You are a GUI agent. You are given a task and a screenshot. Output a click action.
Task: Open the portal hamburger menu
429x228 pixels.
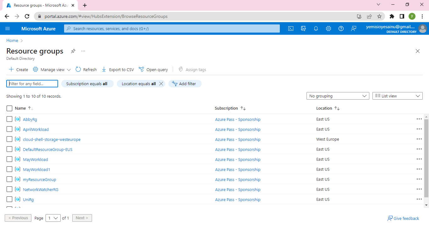pos(8,28)
